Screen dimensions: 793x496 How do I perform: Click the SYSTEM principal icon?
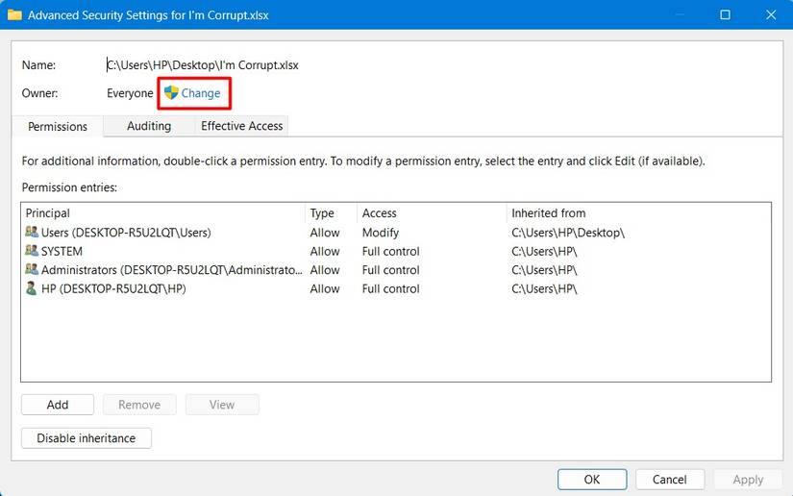pyautogui.click(x=32, y=251)
